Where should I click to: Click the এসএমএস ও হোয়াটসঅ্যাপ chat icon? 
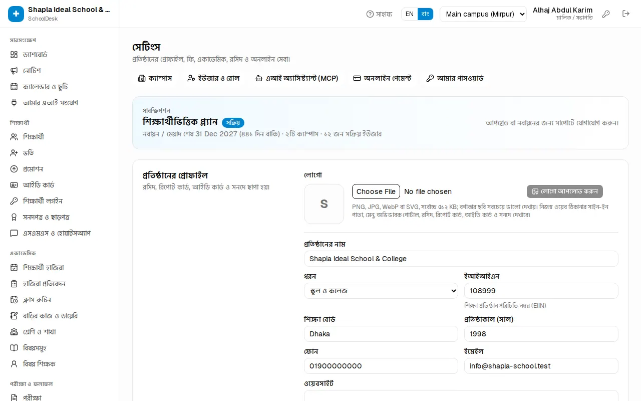pos(14,233)
